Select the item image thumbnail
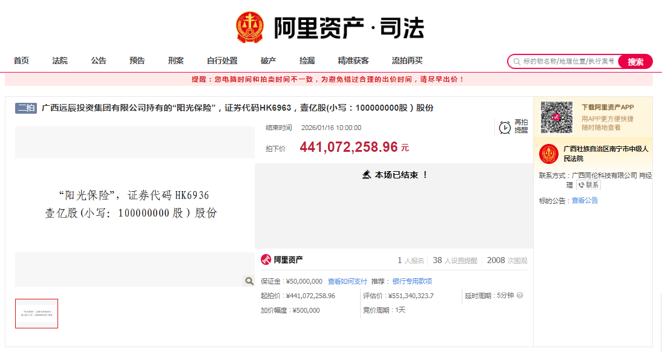 (x=36, y=313)
